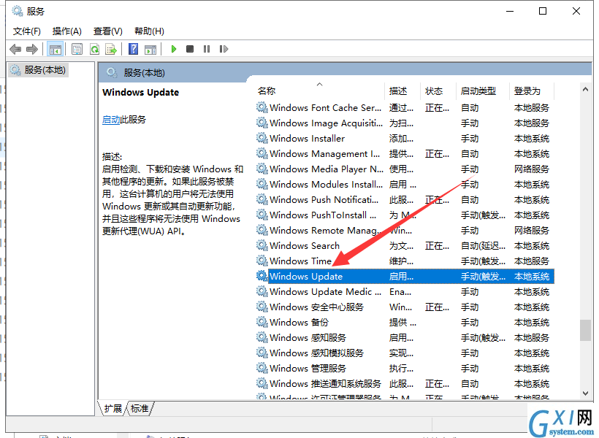Sort by the 登录为 column header
The width and height of the screenshot is (599, 438).
click(x=531, y=91)
